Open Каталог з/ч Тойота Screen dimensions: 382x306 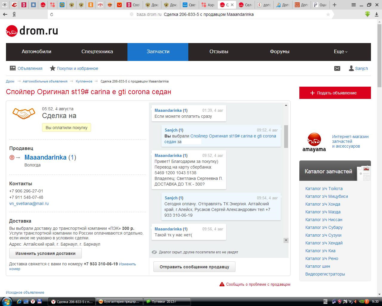click(324, 189)
